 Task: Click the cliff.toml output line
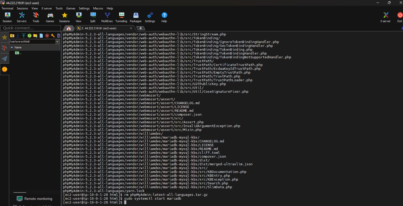(141, 153)
